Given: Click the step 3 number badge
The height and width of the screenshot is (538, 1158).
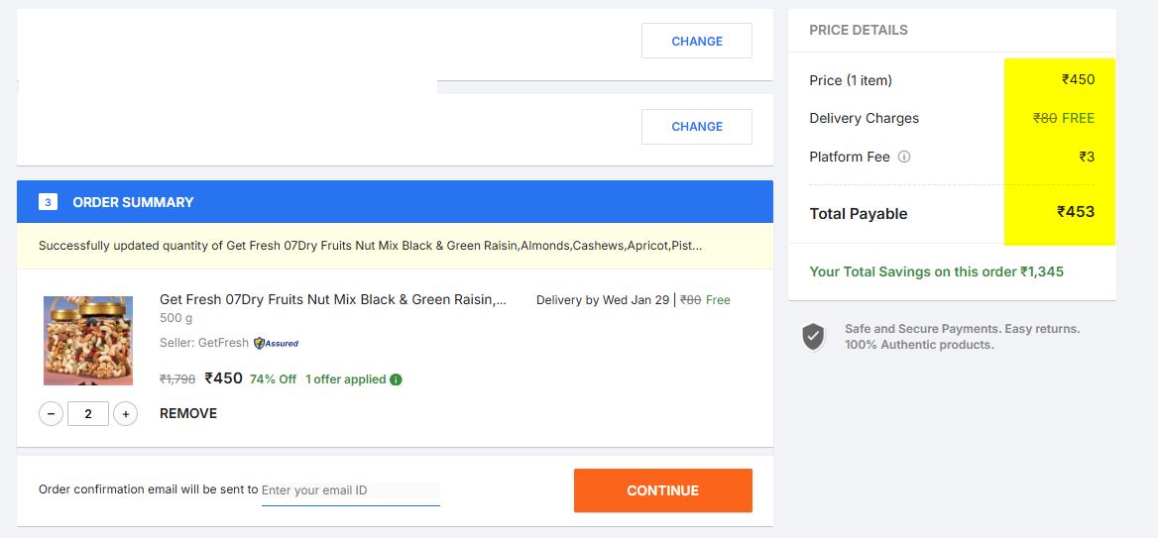Looking at the screenshot, I should tap(48, 201).
